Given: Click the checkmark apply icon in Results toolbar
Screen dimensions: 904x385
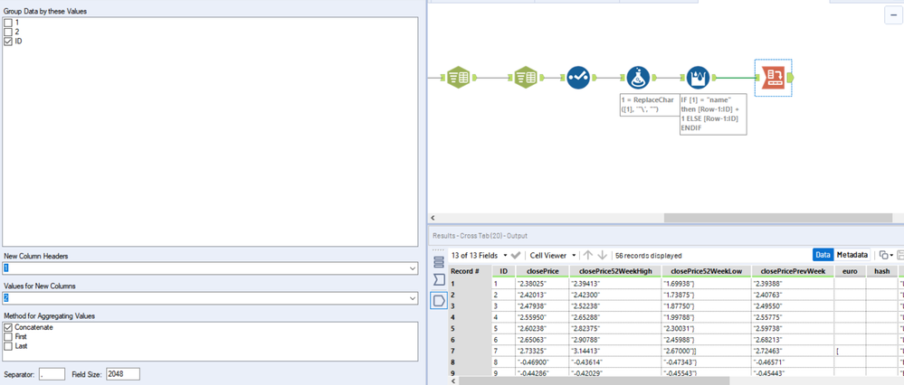Looking at the screenshot, I should point(516,255).
